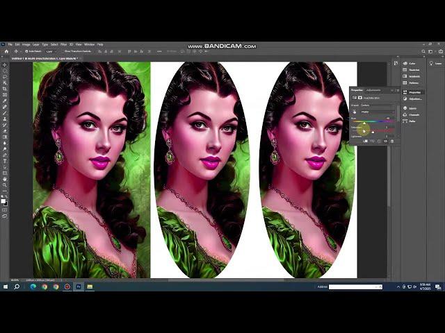Open the Swatches panel
This screenshot has width=445, height=333.
(x=411, y=69)
